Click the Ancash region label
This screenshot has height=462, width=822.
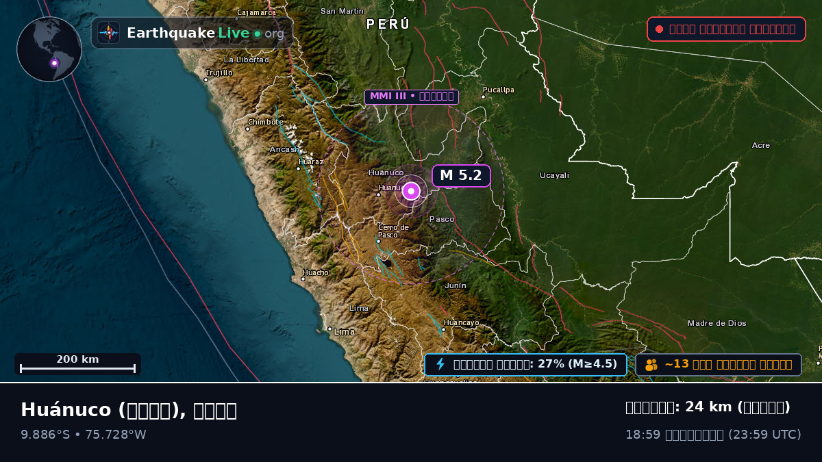click(284, 149)
